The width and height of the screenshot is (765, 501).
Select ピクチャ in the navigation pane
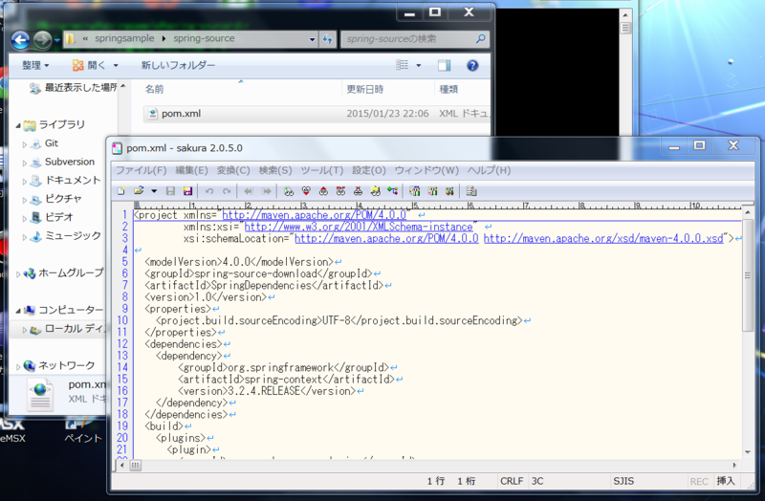pyautogui.click(x=63, y=199)
